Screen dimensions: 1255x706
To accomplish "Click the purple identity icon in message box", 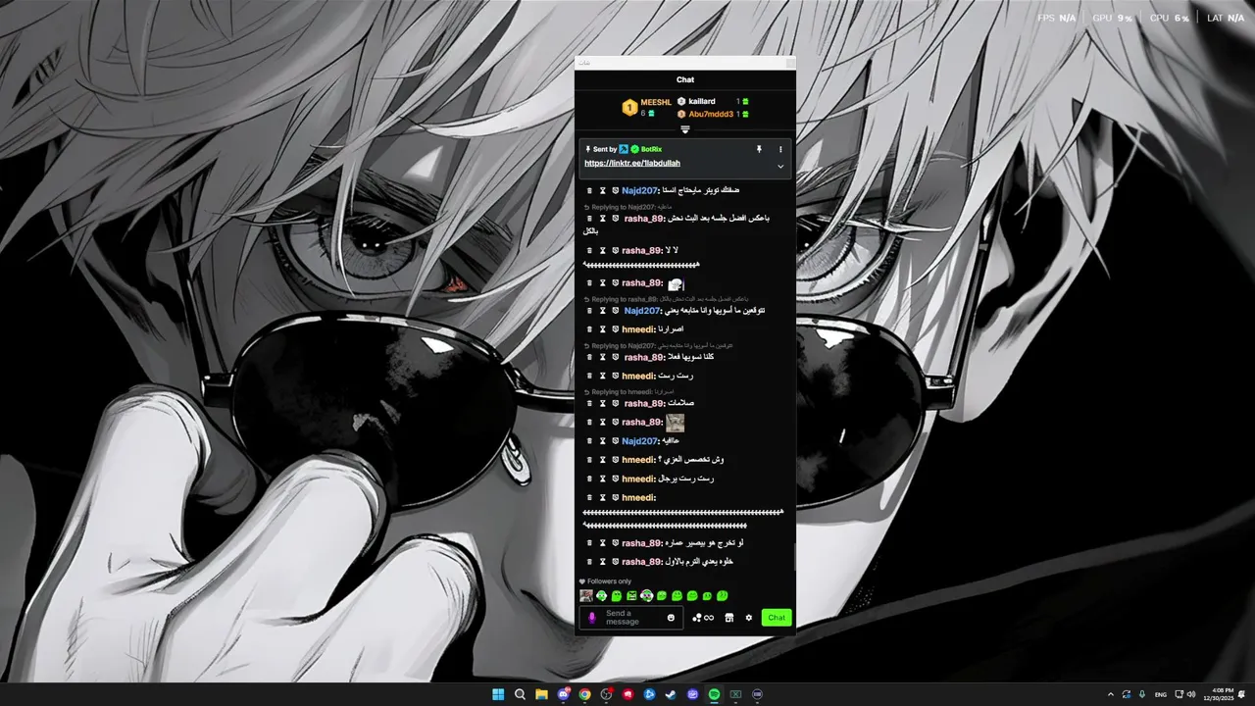I will tap(591, 618).
